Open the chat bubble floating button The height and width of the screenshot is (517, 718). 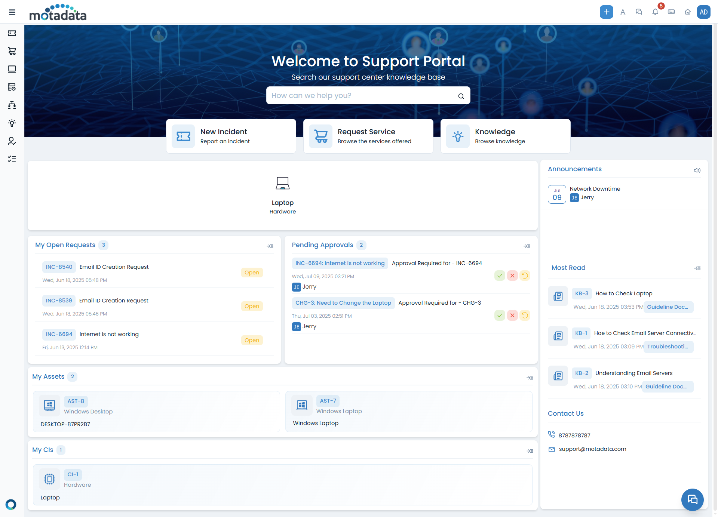[692, 499]
